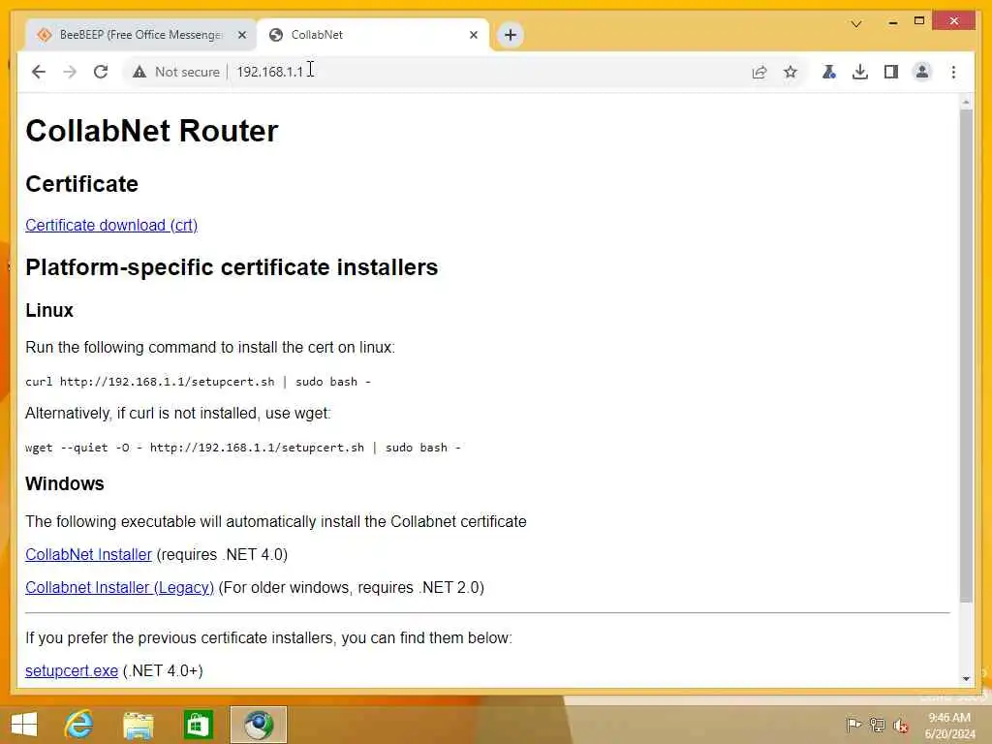Viewport: 992px width, 744px height.
Task: Open the user profile avatar
Action: (x=922, y=72)
